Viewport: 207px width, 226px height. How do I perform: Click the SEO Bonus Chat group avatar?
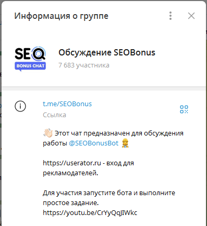pyautogui.click(x=30, y=59)
